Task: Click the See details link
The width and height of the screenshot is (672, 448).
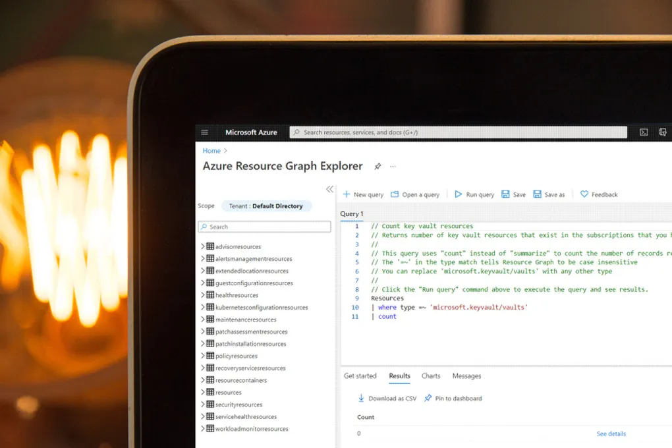Action: click(611, 434)
